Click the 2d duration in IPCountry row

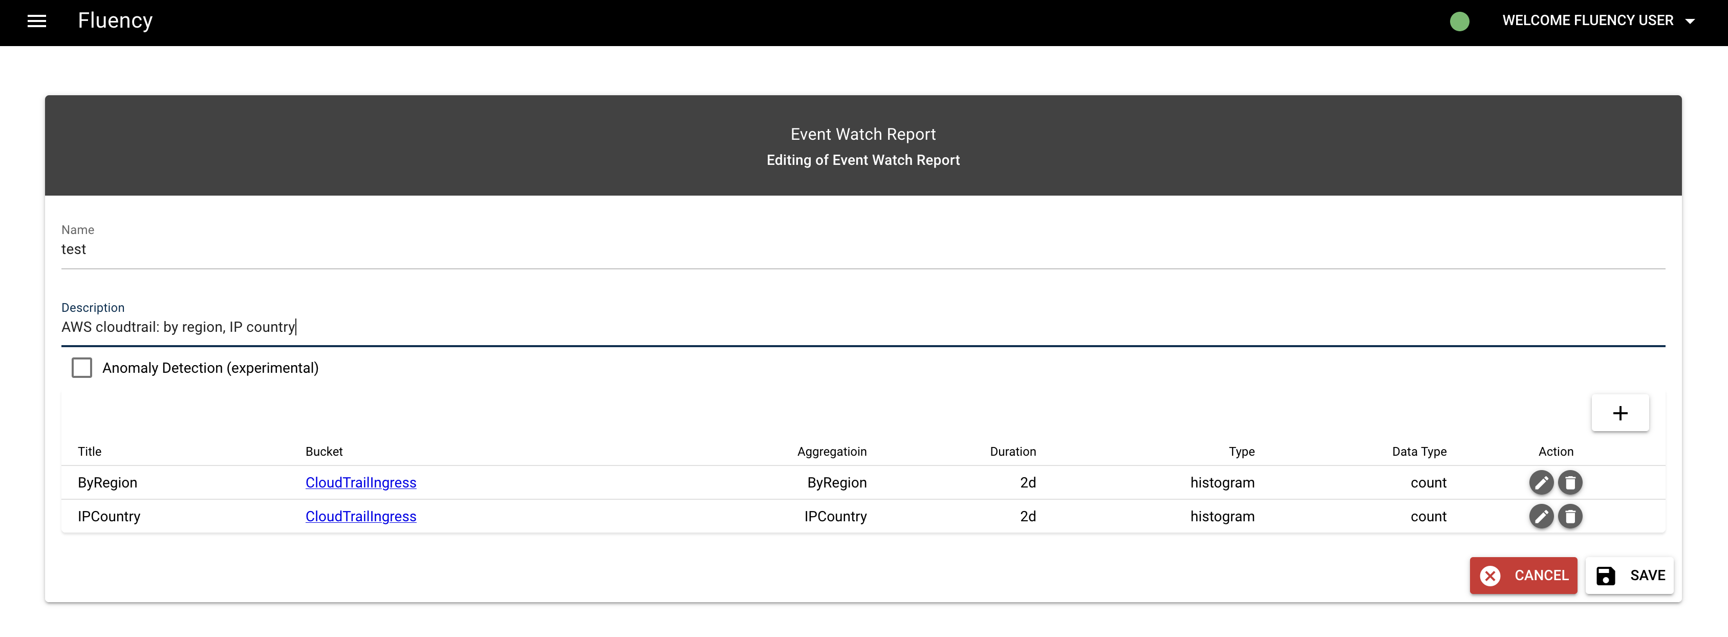pyautogui.click(x=1028, y=516)
